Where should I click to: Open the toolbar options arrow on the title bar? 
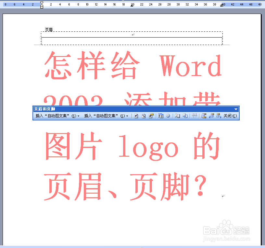235,109
